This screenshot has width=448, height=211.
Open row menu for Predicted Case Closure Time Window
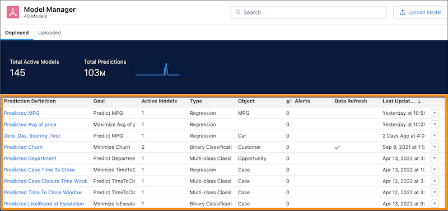pyautogui.click(x=435, y=181)
